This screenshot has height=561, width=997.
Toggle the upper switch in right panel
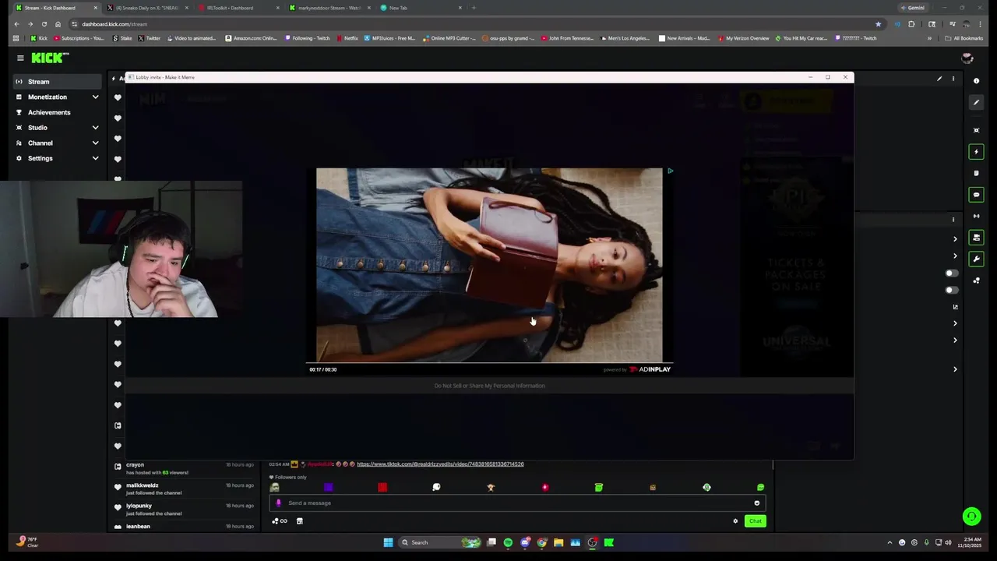click(x=951, y=273)
